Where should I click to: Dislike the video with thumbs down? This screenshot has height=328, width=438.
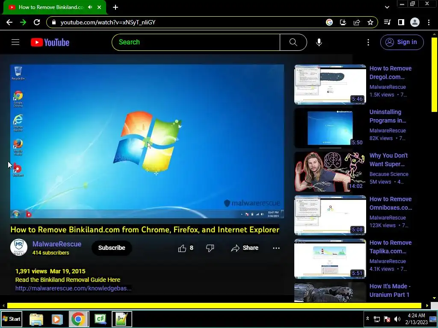pyautogui.click(x=210, y=248)
